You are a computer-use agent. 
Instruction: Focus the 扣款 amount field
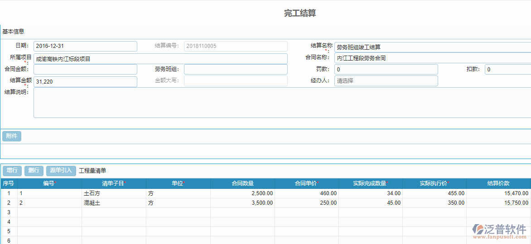tap(507, 69)
